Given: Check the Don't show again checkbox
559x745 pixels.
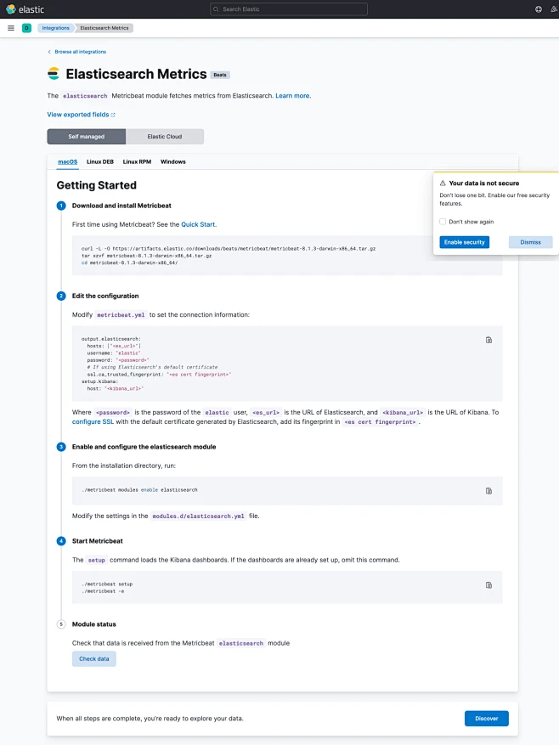Looking at the screenshot, I should [x=443, y=222].
